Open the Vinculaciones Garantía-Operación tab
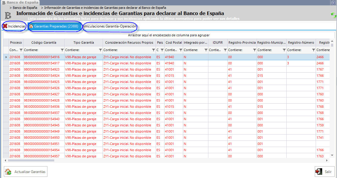337x178 pixels. 110,26
